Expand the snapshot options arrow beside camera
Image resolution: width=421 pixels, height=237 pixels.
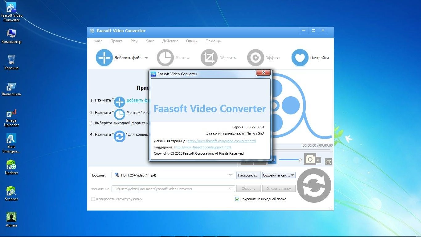click(318, 160)
